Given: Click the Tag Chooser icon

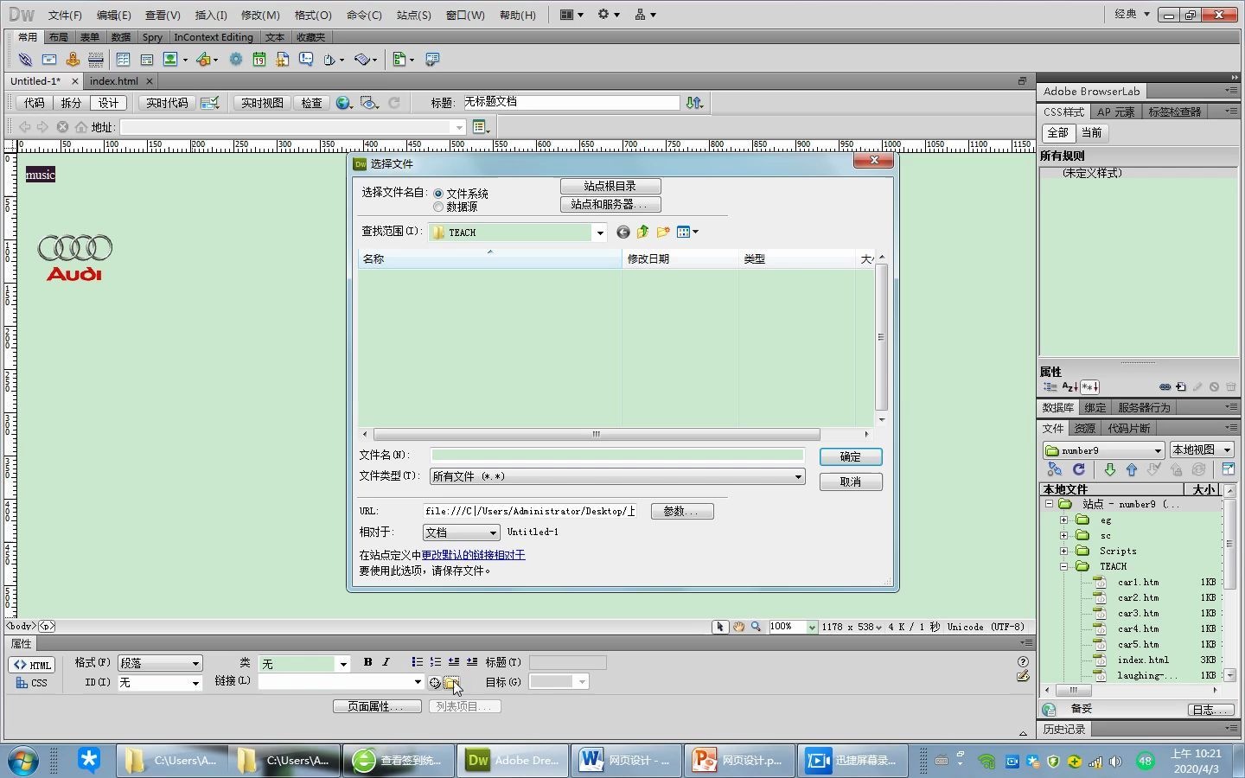Looking at the screenshot, I should (432, 60).
